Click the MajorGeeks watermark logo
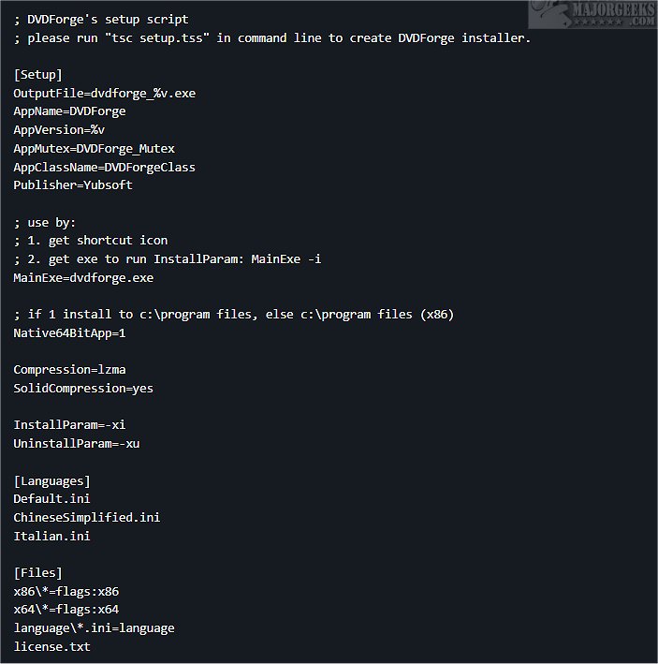The image size is (658, 664). [592, 17]
